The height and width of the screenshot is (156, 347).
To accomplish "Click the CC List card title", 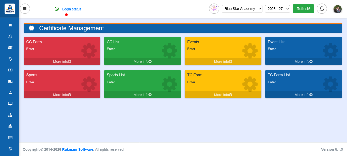I will click(113, 42).
